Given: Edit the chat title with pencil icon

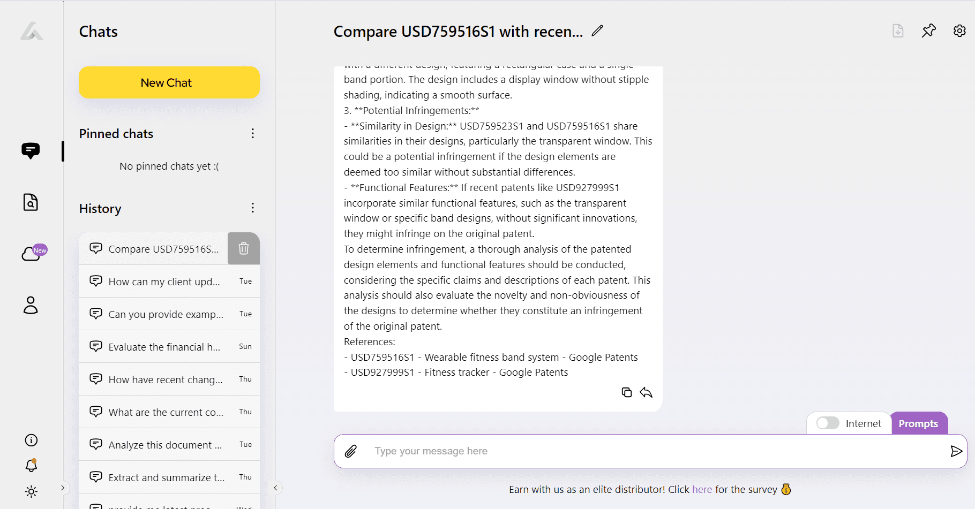Looking at the screenshot, I should pos(597,31).
